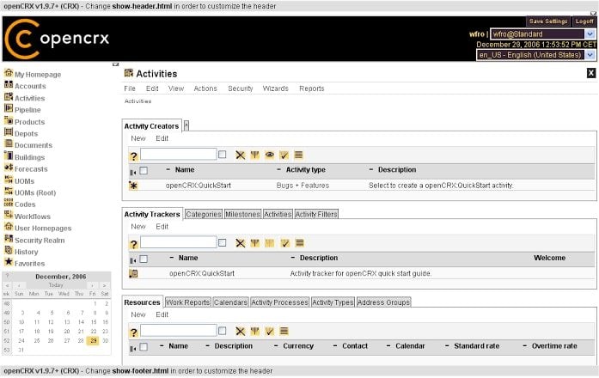Open Codes in the sidebar
The image size is (599, 378).
tap(25, 204)
